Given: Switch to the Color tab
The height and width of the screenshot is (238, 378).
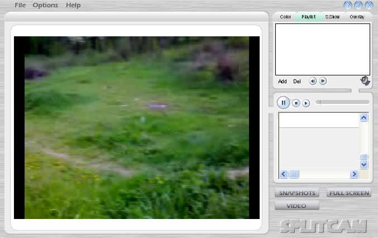Looking at the screenshot, I should [285, 17].
